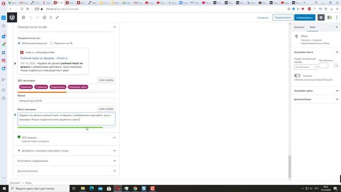This screenshot has height=192, width=341.
Task: Open Microsoft Store from taskbar
Action: click(109, 188)
